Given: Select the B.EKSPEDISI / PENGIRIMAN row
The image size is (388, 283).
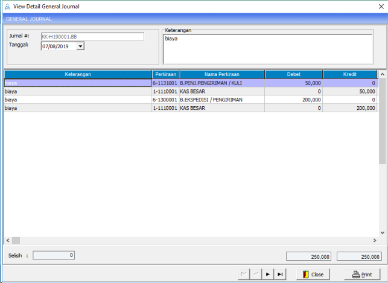Looking at the screenshot, I should pos(221,100).
